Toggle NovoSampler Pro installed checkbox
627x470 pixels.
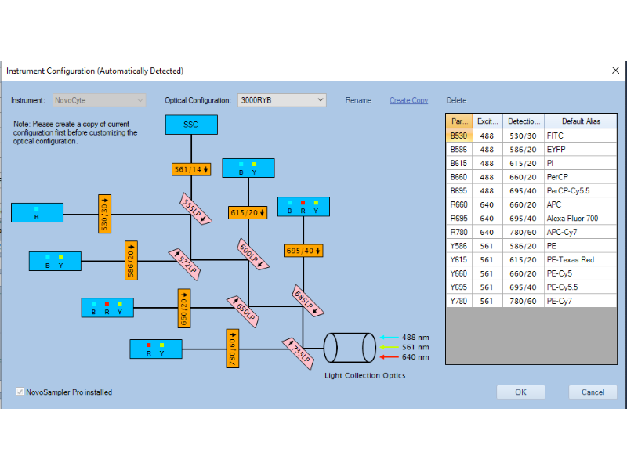20,392
